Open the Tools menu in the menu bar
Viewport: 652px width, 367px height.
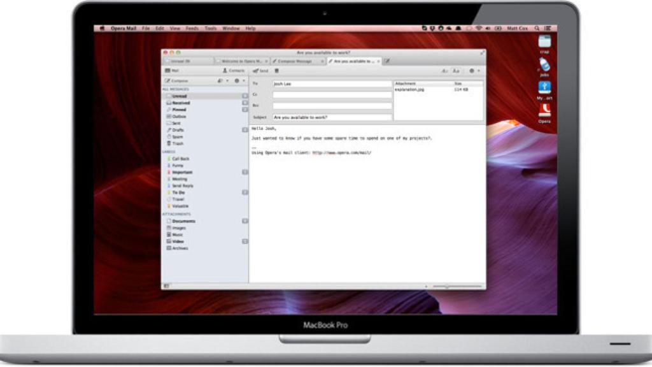[210, 28]
